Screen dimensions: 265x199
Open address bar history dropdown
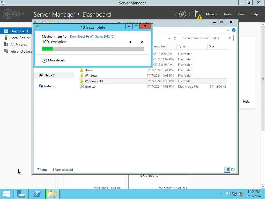click(169, 38)
